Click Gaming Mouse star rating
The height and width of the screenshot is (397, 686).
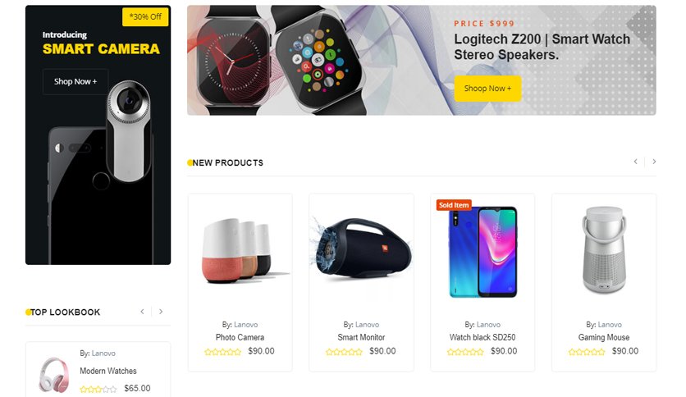(x=587, y=352)
